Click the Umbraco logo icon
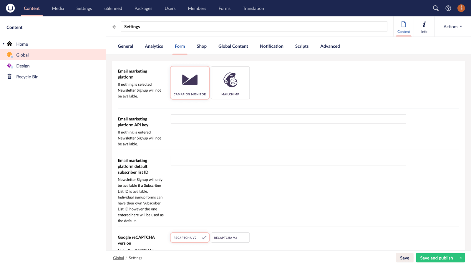 [10, 8]
